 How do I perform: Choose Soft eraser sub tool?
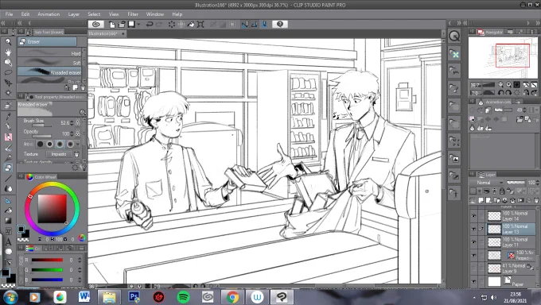click(49, 63)
